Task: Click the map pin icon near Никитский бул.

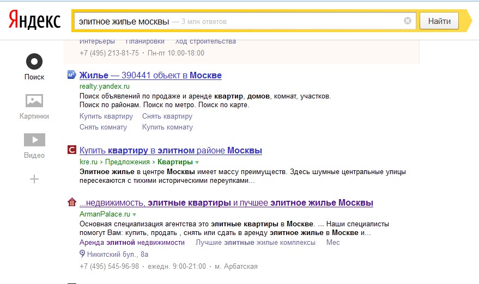Action: [82, 254]
